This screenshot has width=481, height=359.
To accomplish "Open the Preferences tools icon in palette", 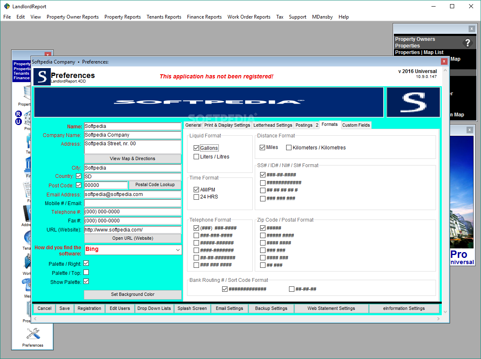I will click(33, 334).
